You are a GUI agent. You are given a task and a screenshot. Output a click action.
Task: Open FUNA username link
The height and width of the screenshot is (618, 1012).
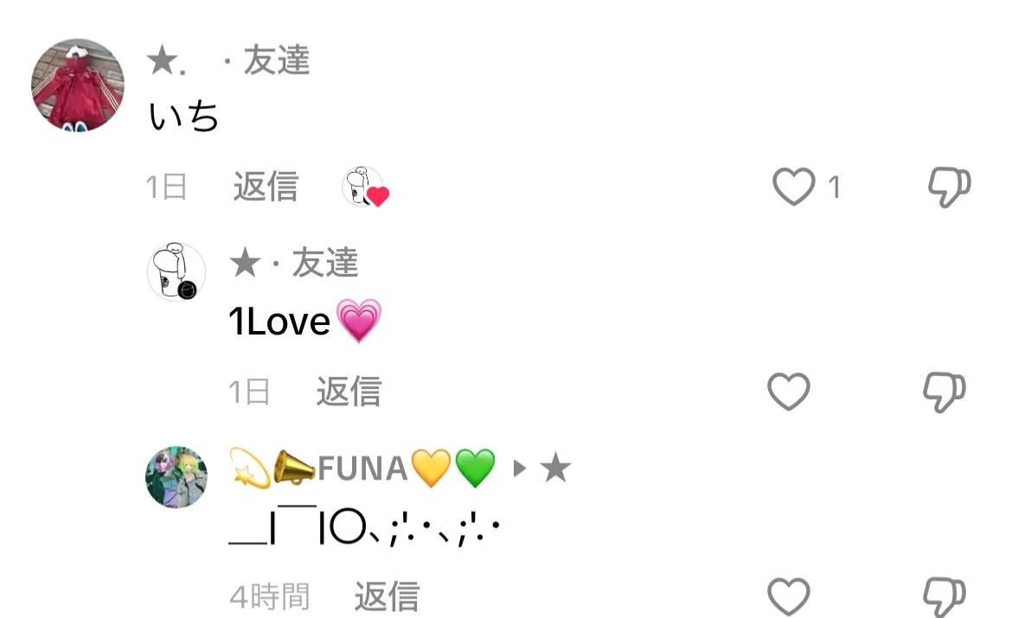[x=362, y=468]
